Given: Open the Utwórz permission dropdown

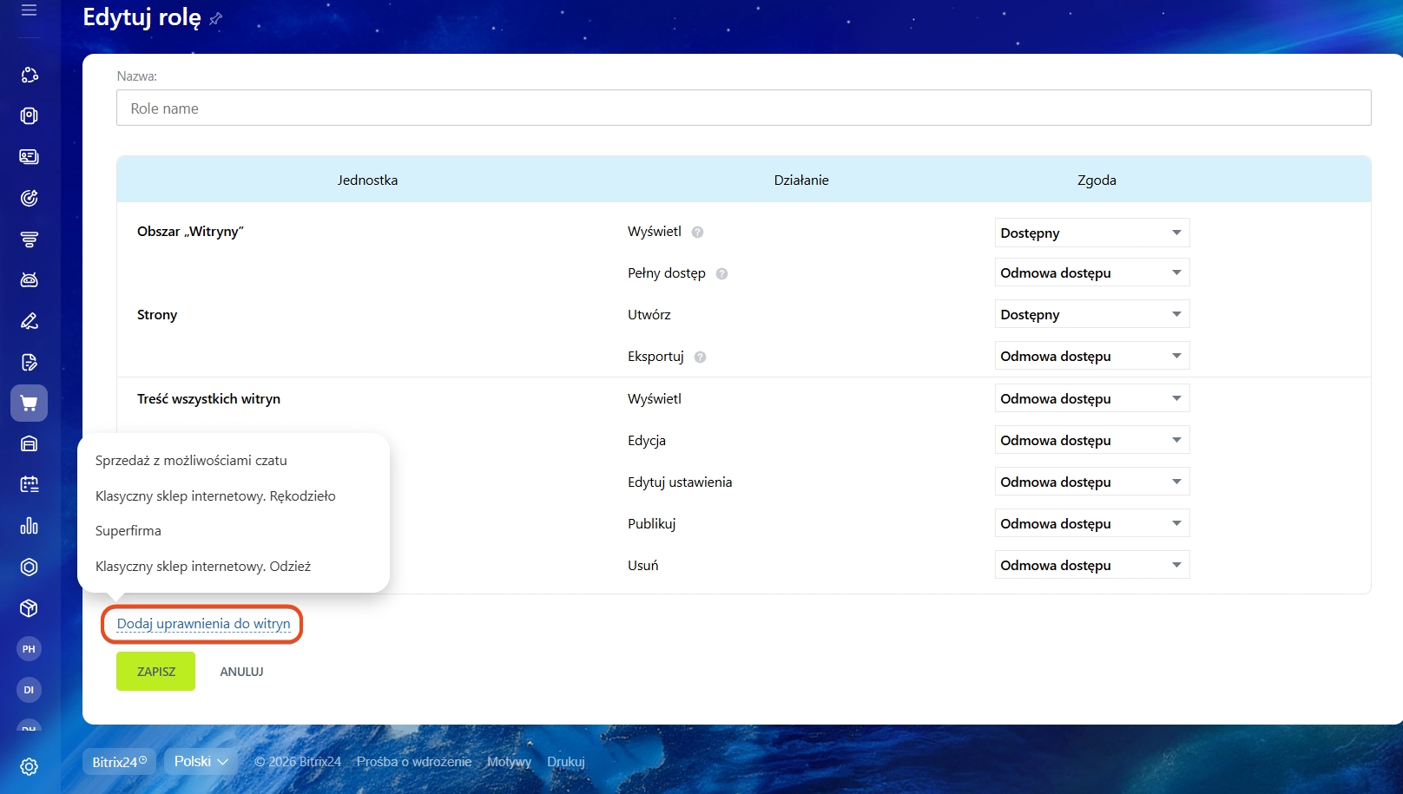Looking at the screenshot, I should 1091,314.
